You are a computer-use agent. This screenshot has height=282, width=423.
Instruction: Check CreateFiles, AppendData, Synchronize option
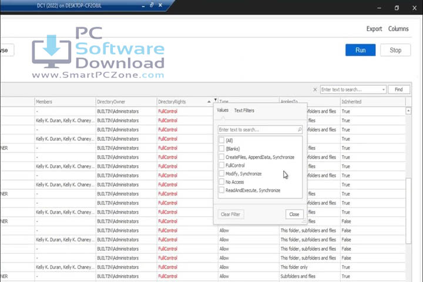(221, 157)
